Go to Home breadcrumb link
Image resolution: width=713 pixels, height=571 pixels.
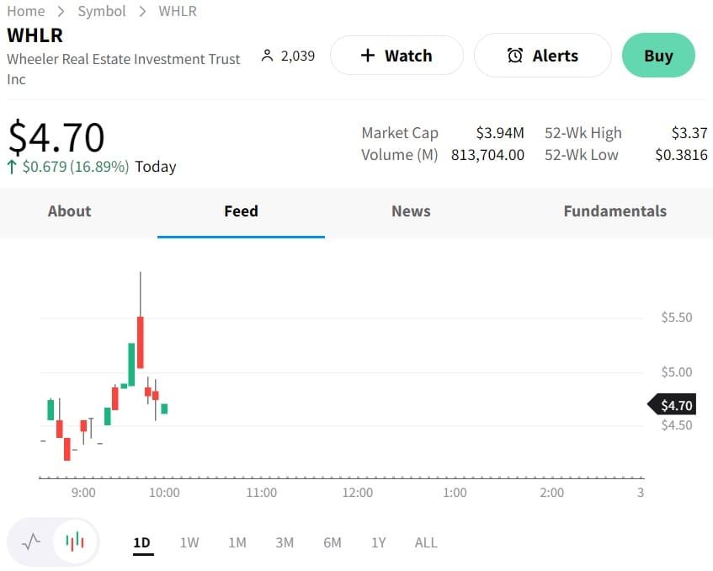[x=25, y=11]
